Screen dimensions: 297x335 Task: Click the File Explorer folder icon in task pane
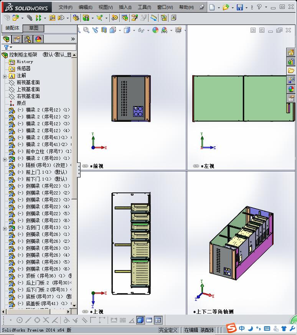(x=291, y=71)
